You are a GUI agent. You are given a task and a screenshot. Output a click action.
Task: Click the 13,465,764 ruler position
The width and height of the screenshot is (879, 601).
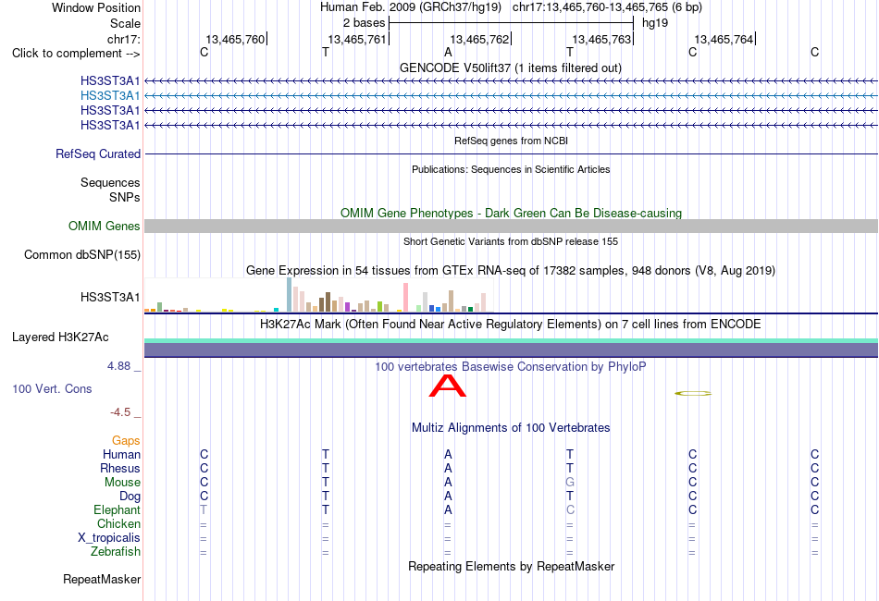(724, 39)
